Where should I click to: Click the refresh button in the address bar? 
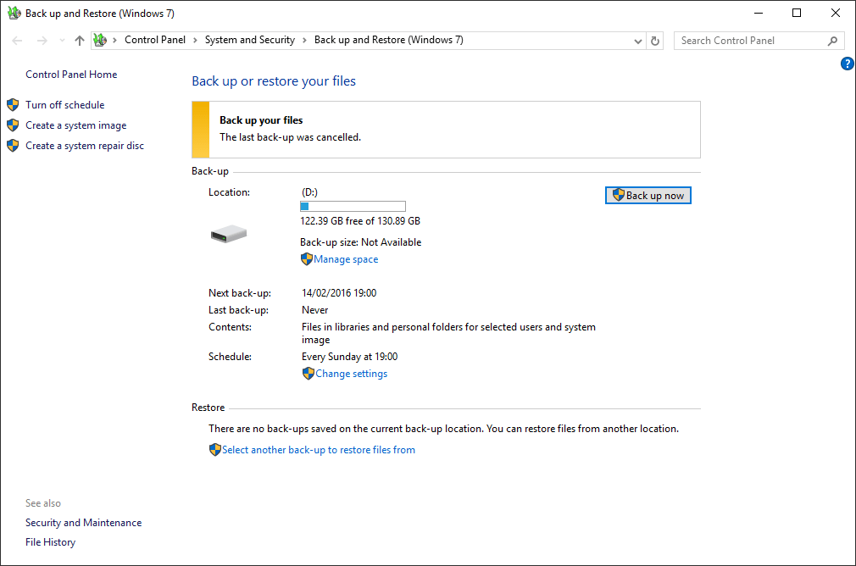coord(655,41)
